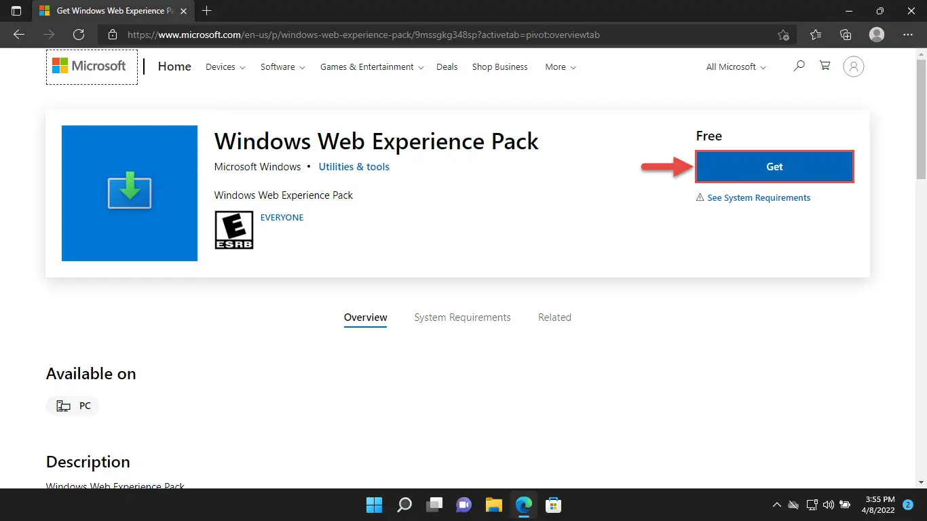
Task: Open File Explorer from taskbar
Action: pyautogui.click(x=494, y=505)
